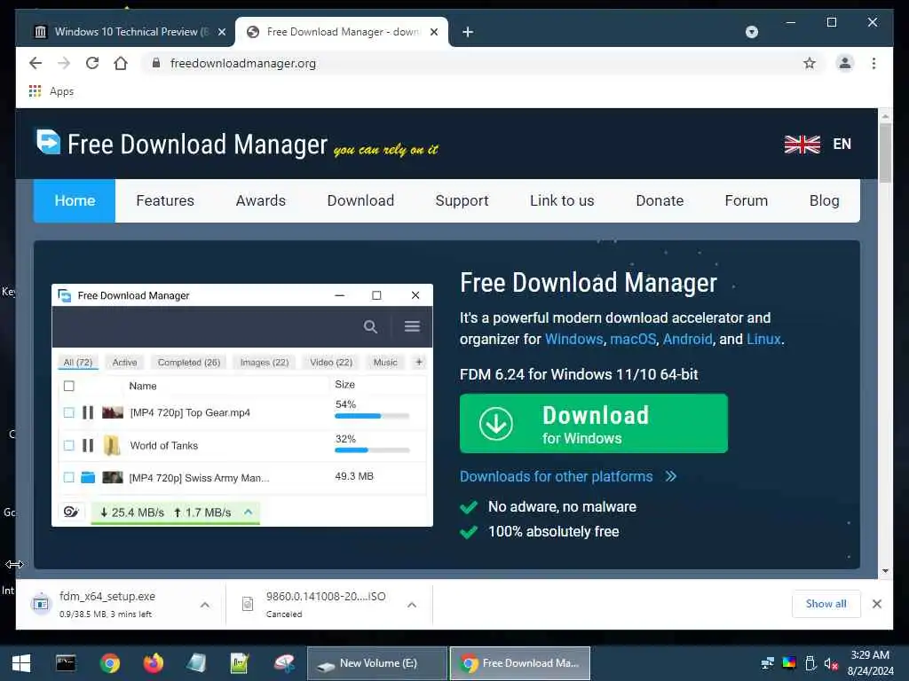Click the Top Gear 54% progress bar
909x681 pixels.
pyautogui.click(x=372, y=416)
